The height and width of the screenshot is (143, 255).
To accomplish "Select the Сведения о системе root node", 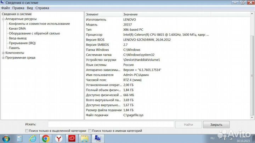I will (x=17, y=14).
